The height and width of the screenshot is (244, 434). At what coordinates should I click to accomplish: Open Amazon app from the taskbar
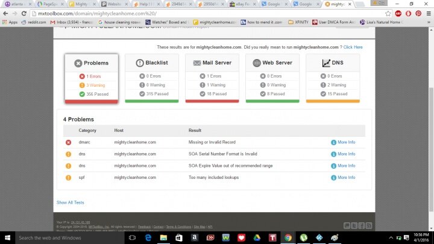pos(195,237)
